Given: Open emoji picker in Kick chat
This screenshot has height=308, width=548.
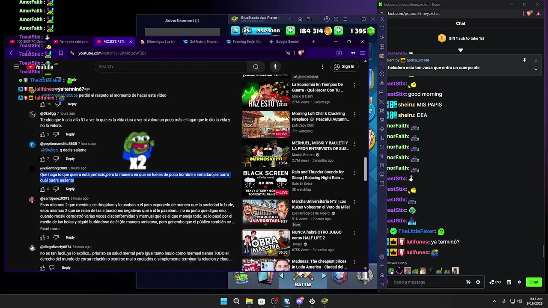Looking at the screenshot, I should point(478,282).
